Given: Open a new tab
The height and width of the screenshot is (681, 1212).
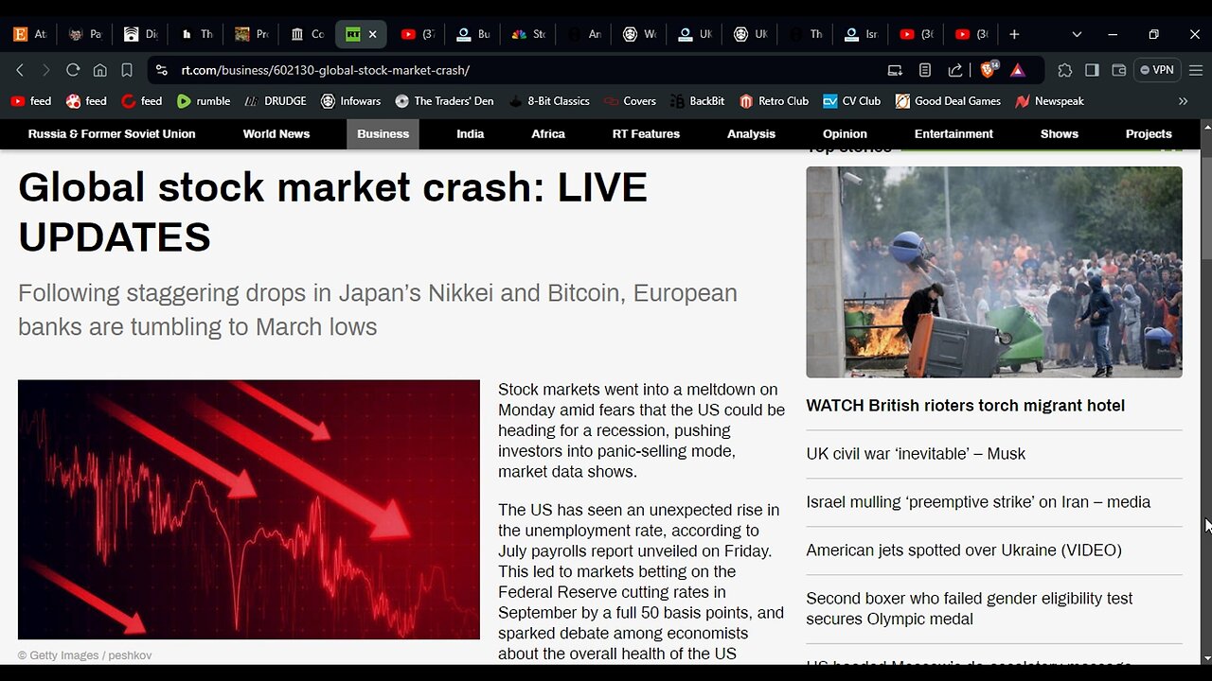Looking at the screenshot, I should click(1014, 34).
